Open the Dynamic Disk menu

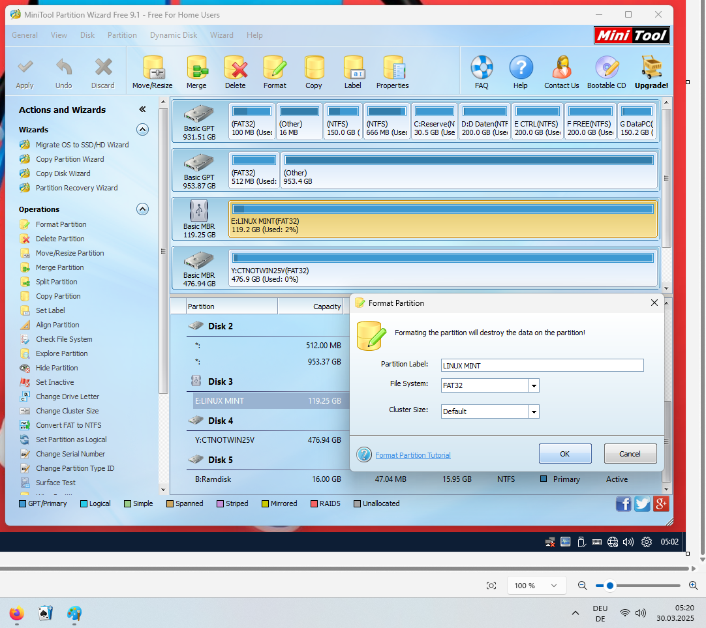pyautogui.click(x=174, y=35)
